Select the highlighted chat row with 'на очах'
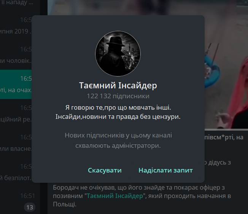 (x=16, y=85)
